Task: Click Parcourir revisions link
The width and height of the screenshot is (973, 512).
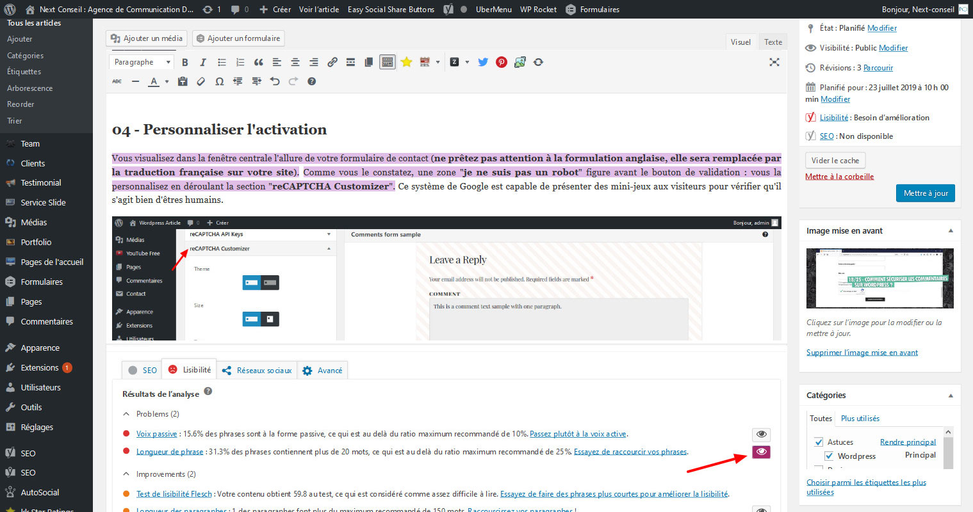Action: 878,68
